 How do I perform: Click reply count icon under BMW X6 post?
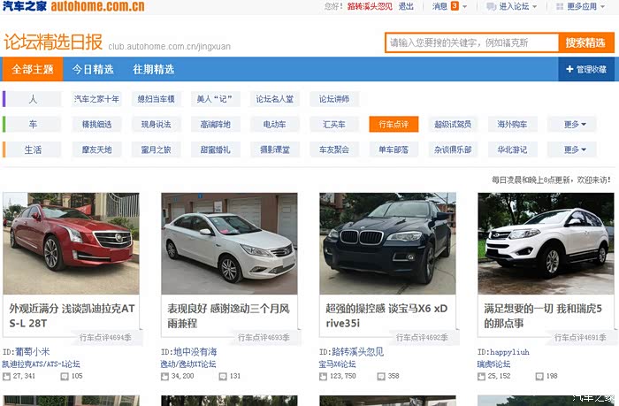[x=380, y=376]
